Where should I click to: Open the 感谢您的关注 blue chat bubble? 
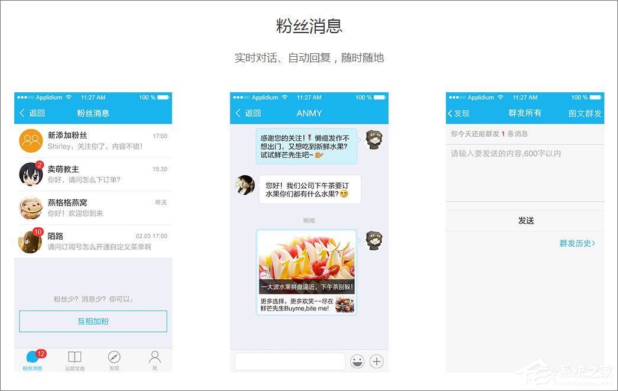[x=307, y=146]
